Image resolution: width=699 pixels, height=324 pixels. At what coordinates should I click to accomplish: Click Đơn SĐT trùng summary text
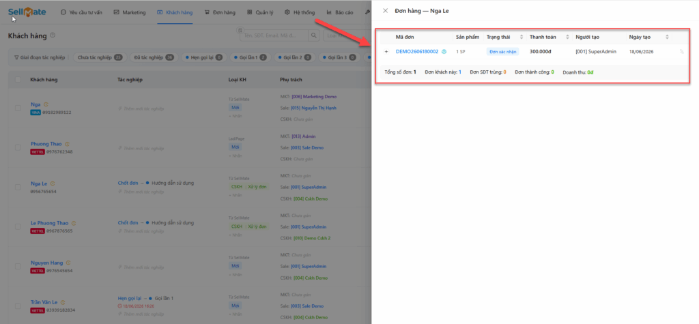coord(487,72)
